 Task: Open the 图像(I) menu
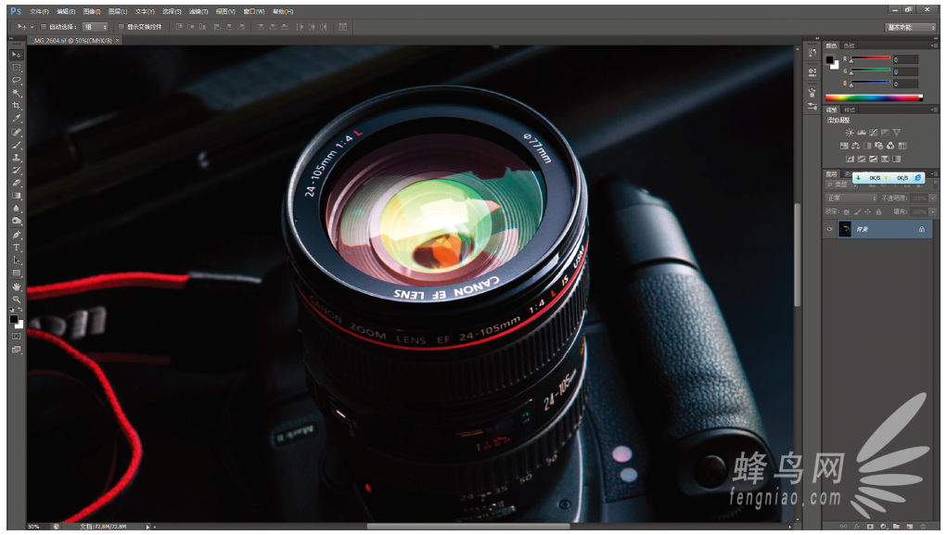click(x=92, y=11)
